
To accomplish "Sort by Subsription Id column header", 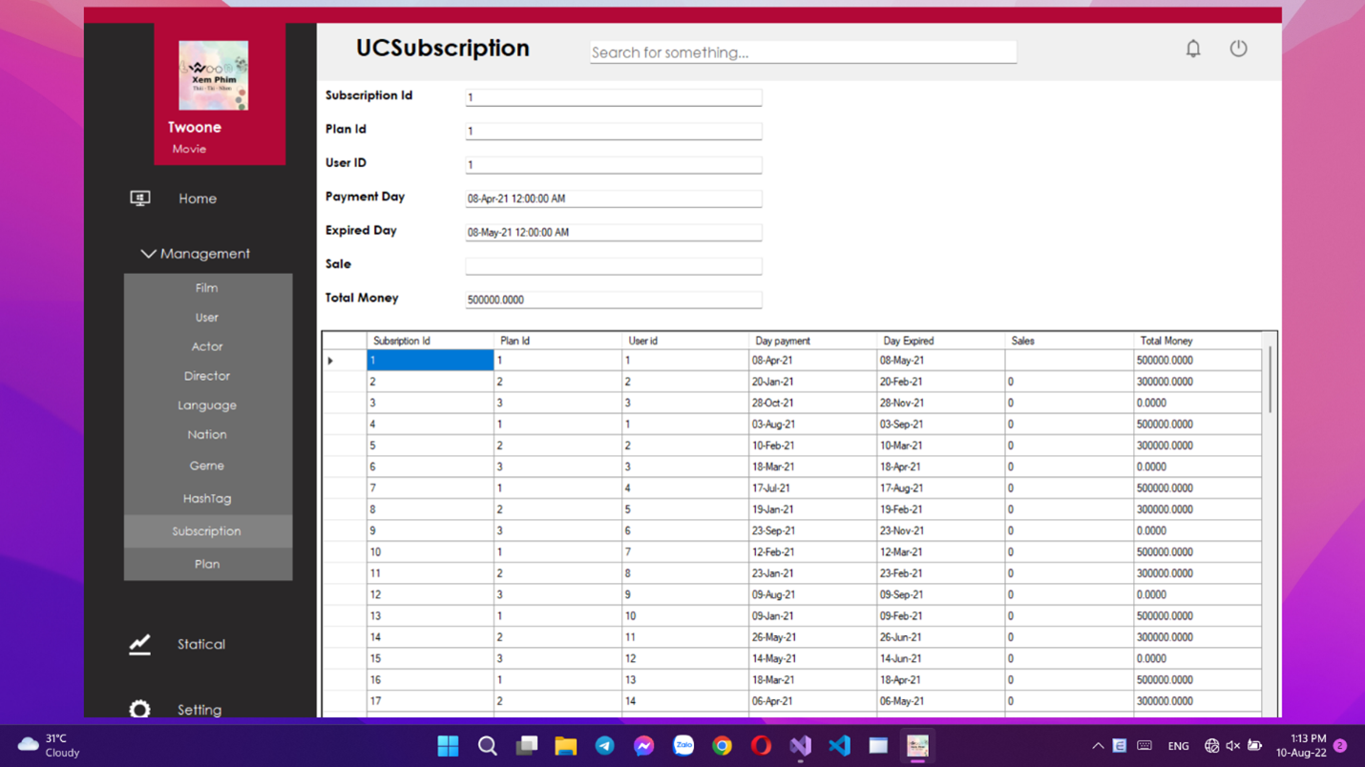I will [430, 341].
